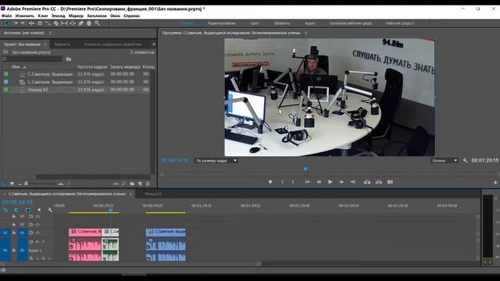The height and width of the screenshot is (281, 500).
Task: Toggle V1 track output eye
Action: (x=37, y=233)
